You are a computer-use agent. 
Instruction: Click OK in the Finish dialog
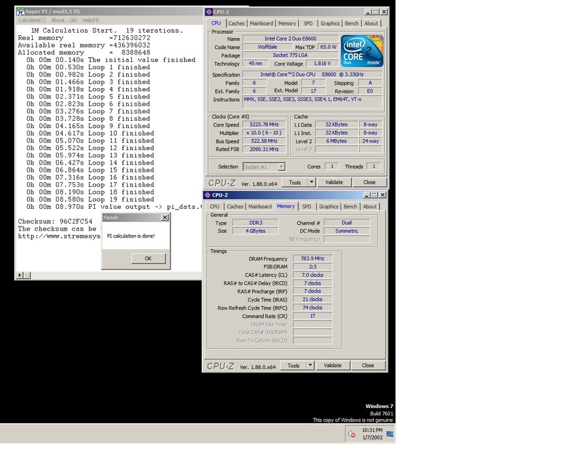[148, 258]
